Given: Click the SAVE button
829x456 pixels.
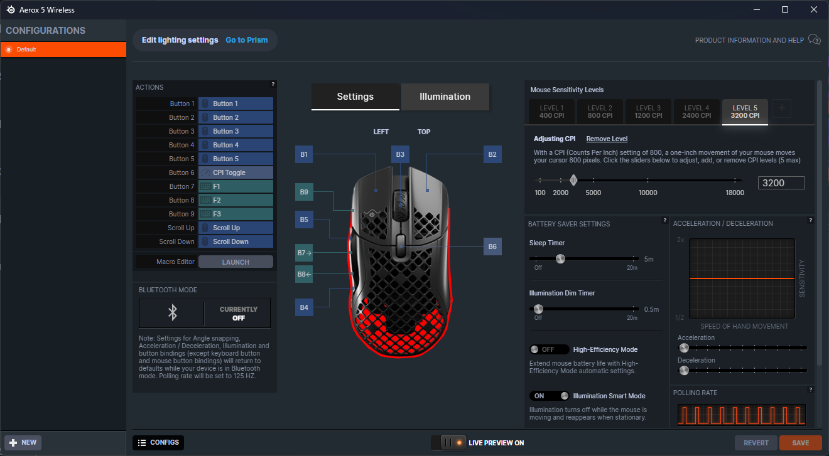Looking at the screenshot, I should pos(801,443).
